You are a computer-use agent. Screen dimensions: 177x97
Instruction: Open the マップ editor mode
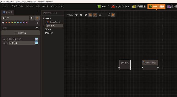point(103,7)
